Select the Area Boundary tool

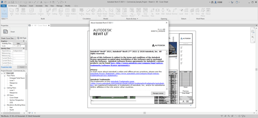[x=145, y=12]
